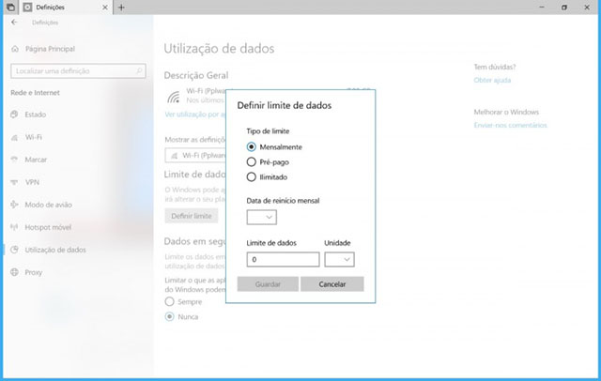Click the Localizar uma definição search box
The image size is (601, 381).
coord(78,70)
